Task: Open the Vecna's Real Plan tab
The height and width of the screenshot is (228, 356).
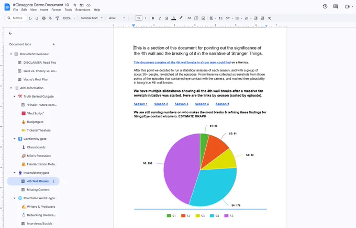Action: (36, 79)
